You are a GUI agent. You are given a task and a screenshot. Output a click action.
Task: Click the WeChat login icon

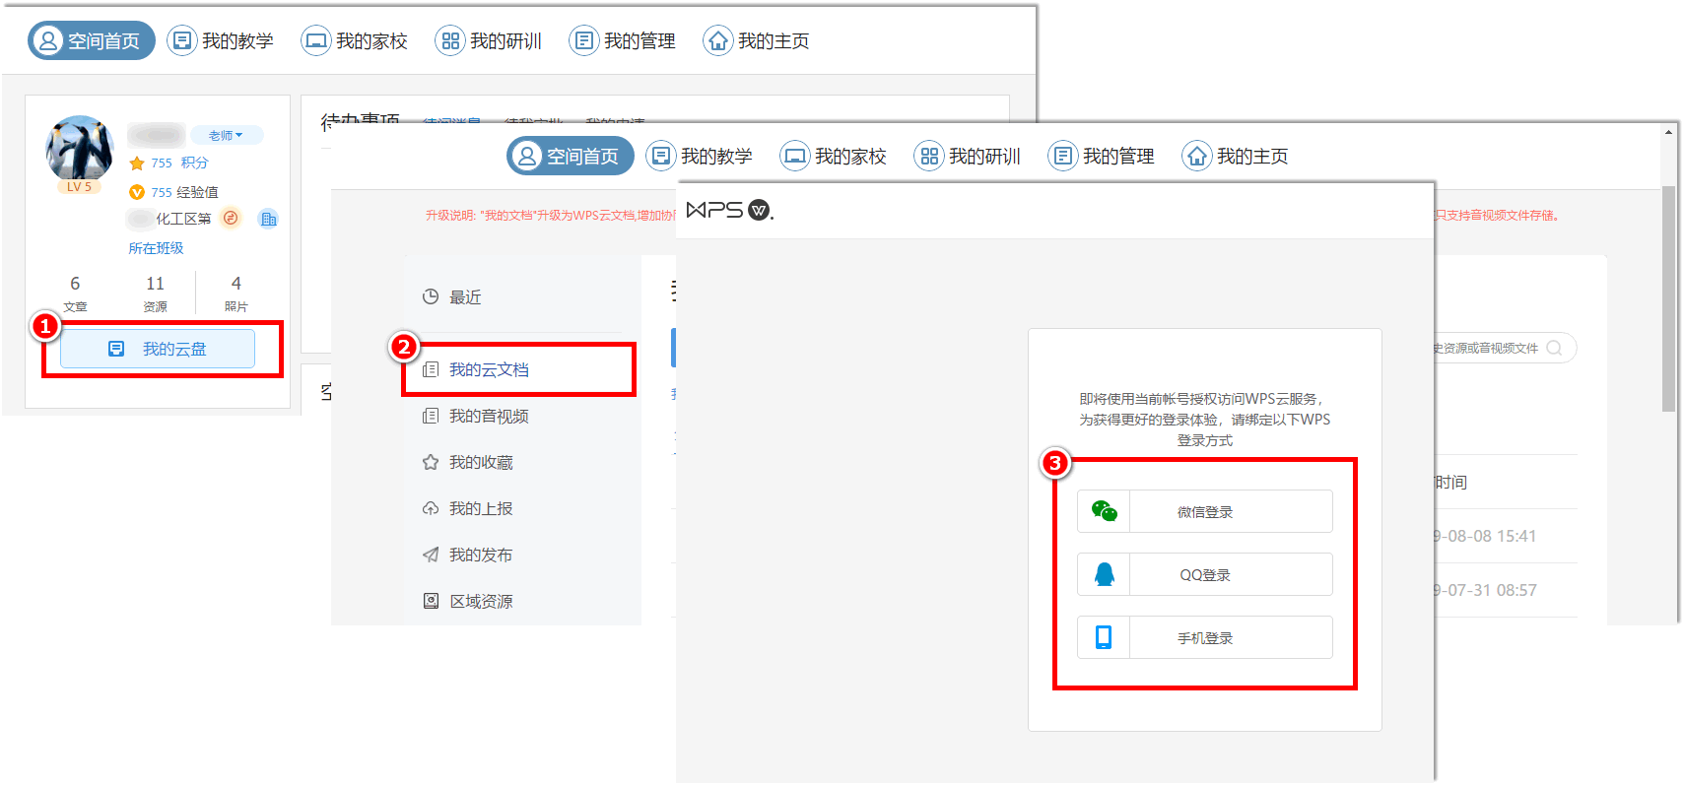[x=1104, y=511]
